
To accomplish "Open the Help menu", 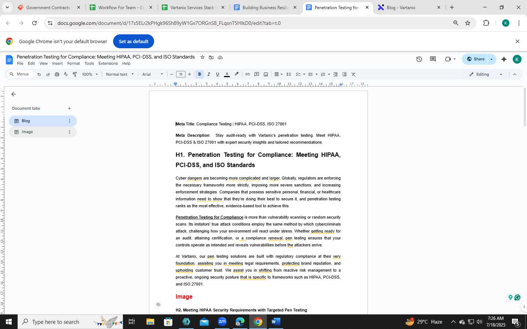I will pyautogui.click(x=126, y=63).
